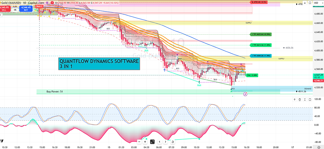The width and height of the screenshot is (324, 149).
Task: Click the 4,680.00 price axis label
Action: (318, 14)
